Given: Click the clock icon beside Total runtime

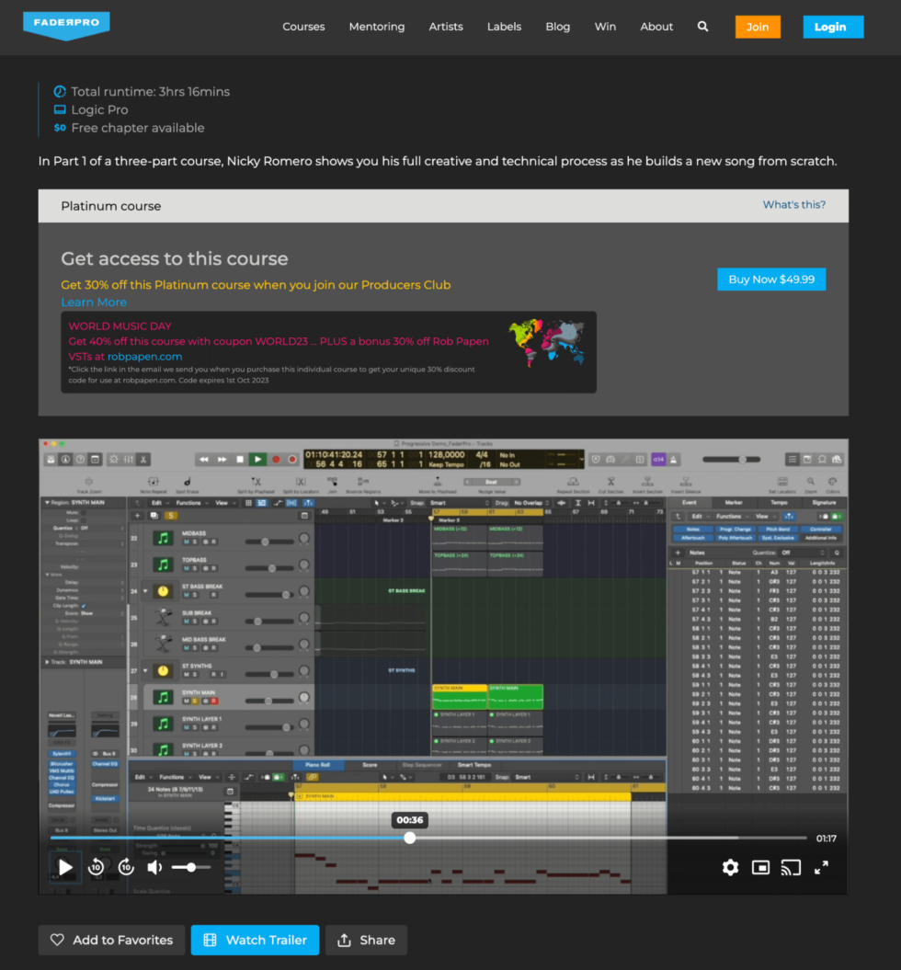Looking at the screenshot, I should [60, 92].
